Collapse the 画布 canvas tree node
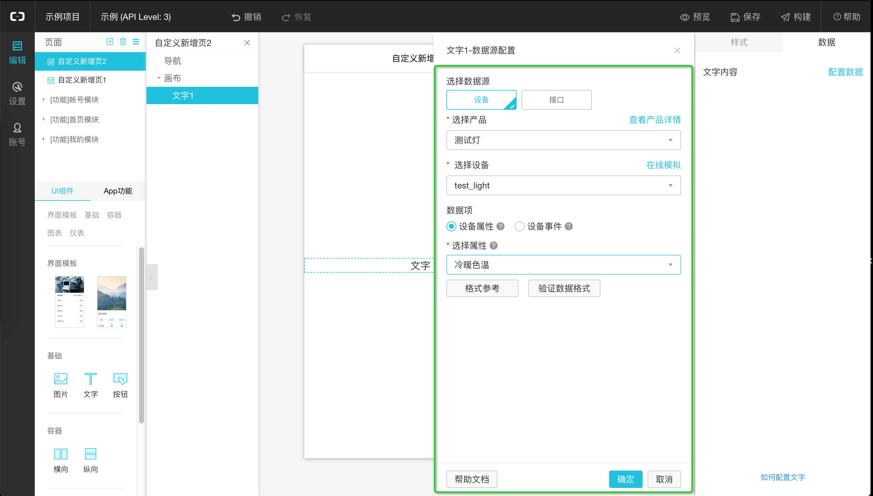 pos(159,78)
